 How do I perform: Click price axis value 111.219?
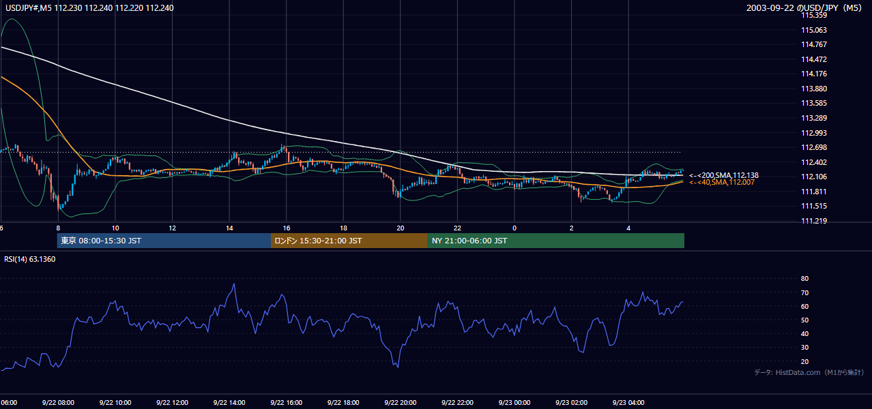click(813, 221)
